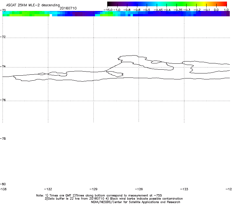
Task: Click the "-0.8" color scale label
Action: tap(127, 10)
